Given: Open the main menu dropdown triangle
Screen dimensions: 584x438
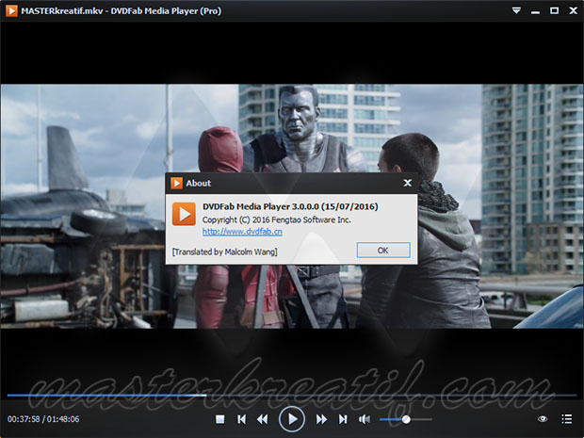Looking at the screenshot, I should click(516, 10).
